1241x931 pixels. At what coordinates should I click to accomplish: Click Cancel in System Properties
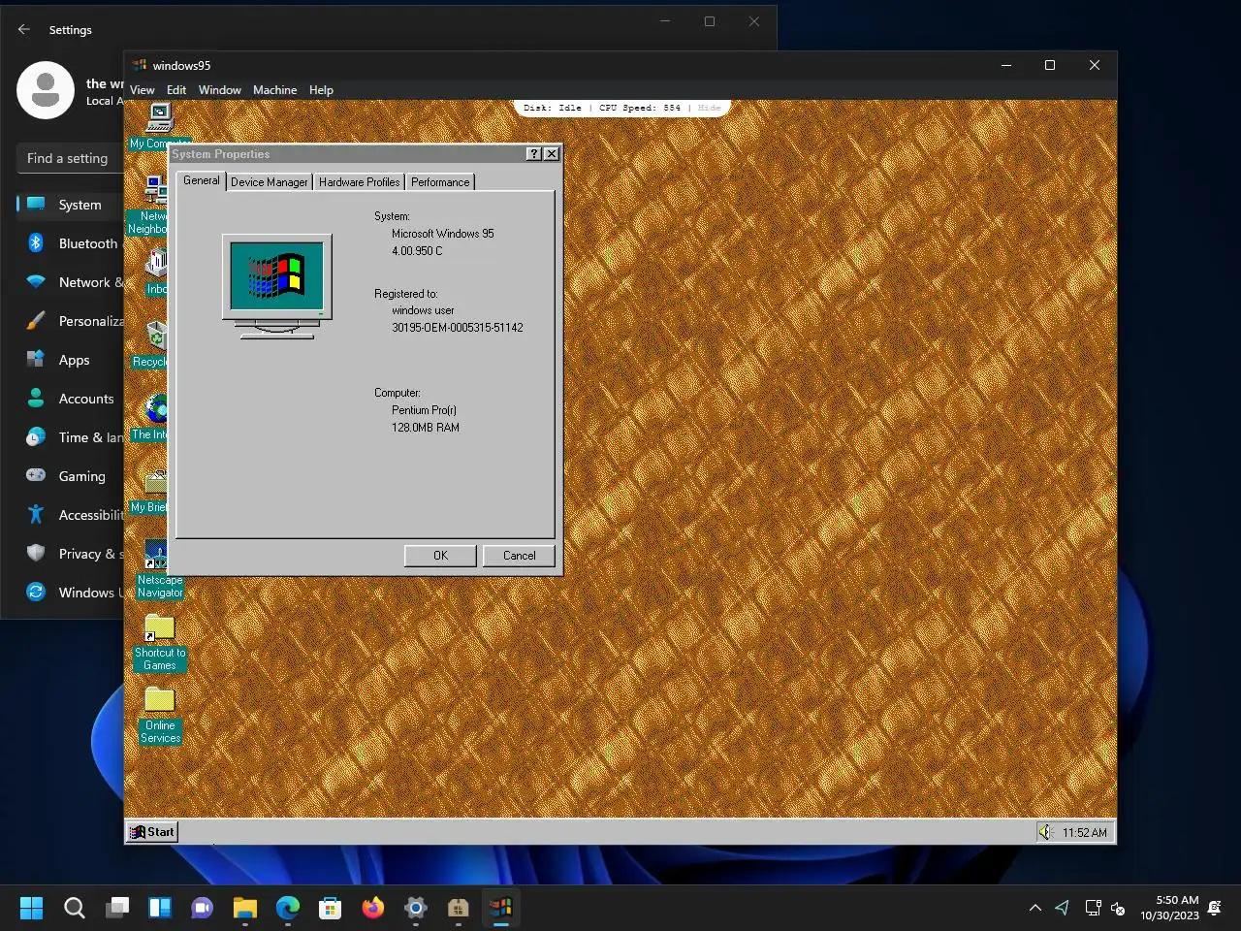click(x=519, y=556)
